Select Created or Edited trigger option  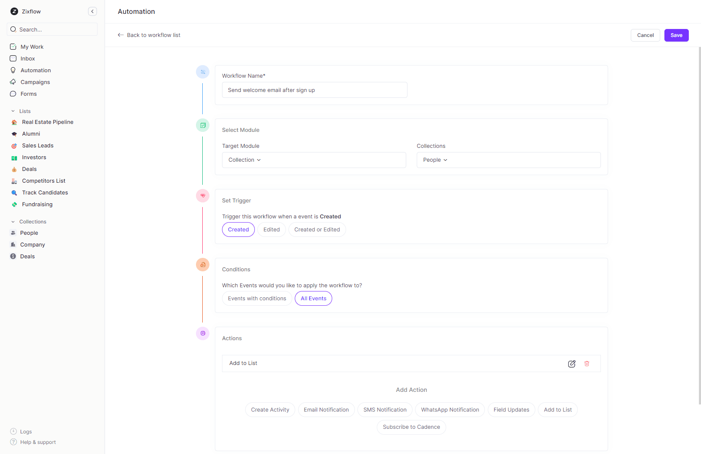317,229
